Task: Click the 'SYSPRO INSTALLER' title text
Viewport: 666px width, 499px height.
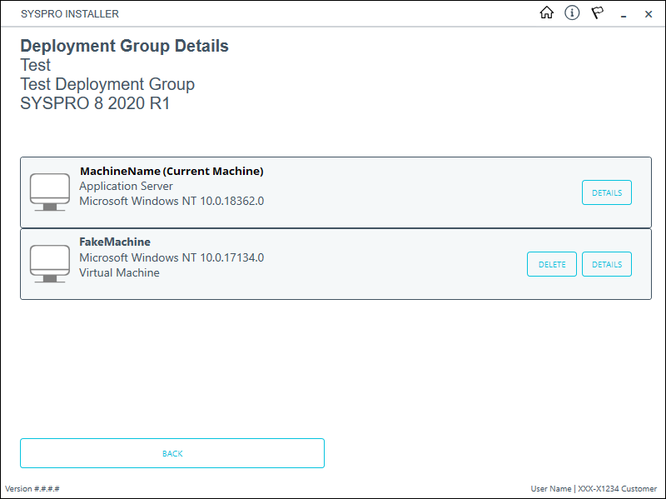Action: 70,14
